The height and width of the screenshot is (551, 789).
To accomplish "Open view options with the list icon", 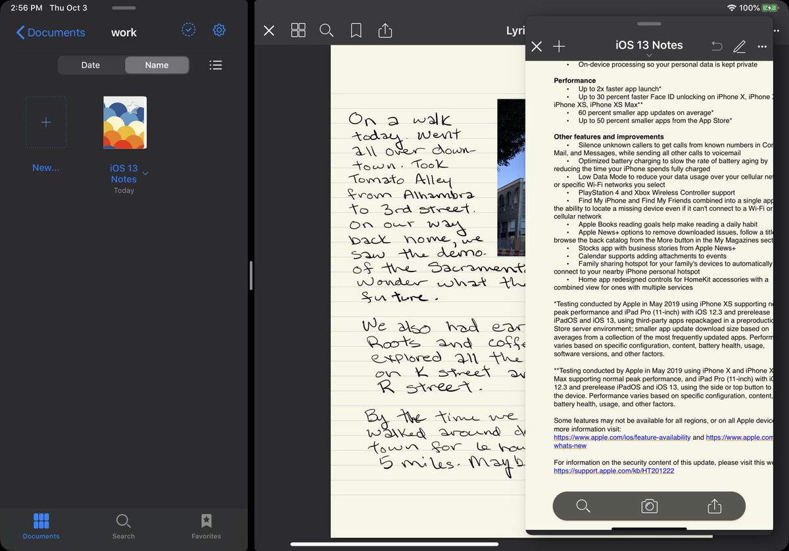I will [216, 64].
